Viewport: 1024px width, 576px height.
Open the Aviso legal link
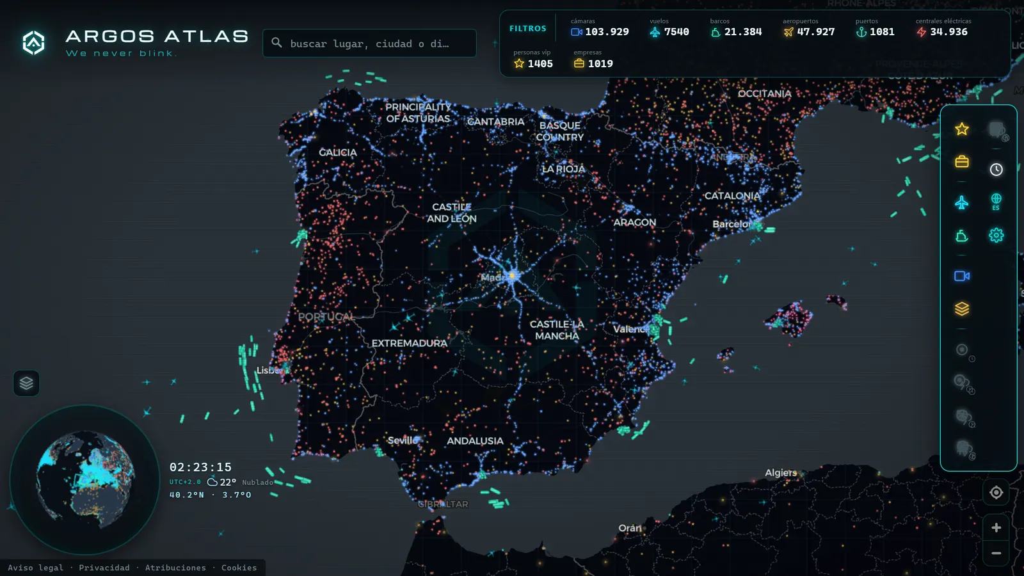36,568
